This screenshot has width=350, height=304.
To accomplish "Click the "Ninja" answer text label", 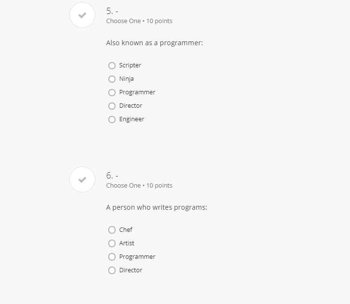I will pyautogui.click(x=127, y=79).
